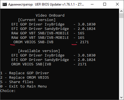This screenshot has width=124, height=100.
Task: Click the scrollbar up arrow
Action: (121, 11)
